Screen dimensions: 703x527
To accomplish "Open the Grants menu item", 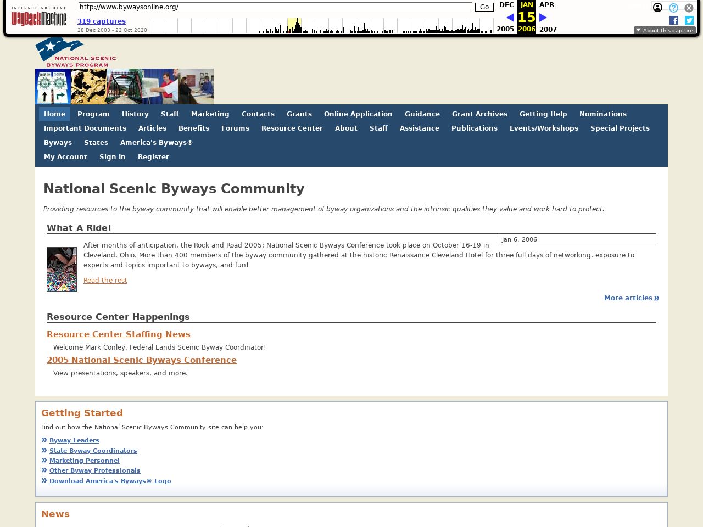I will click(x=299, y=114).
